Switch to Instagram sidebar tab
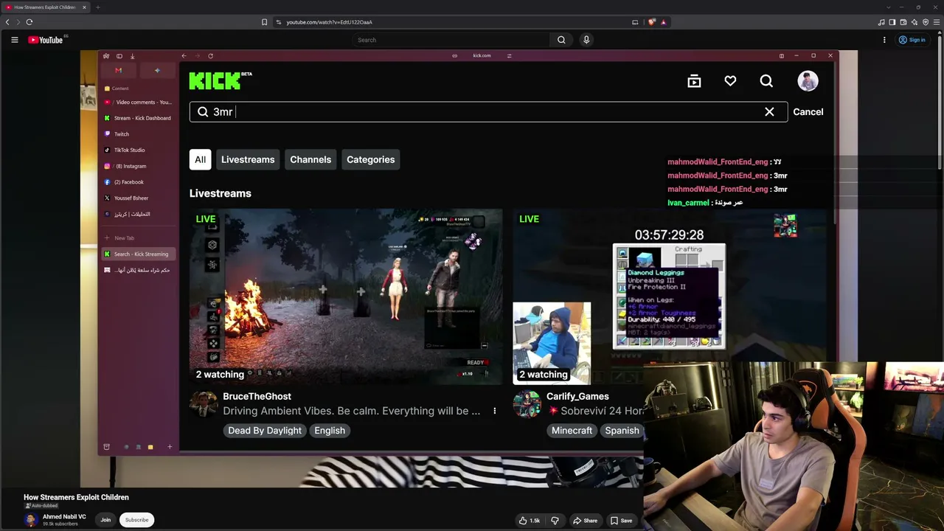Viewport: 944px width, 531px height. click(x=139, y=167)
